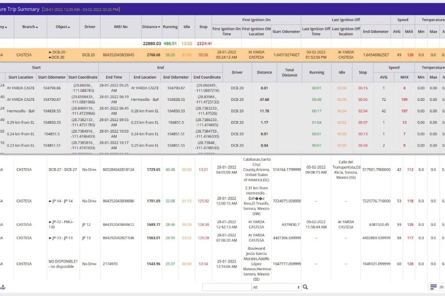The image size is (445, 296).
Task: Click the search magnifier icon
Action: 305,287
